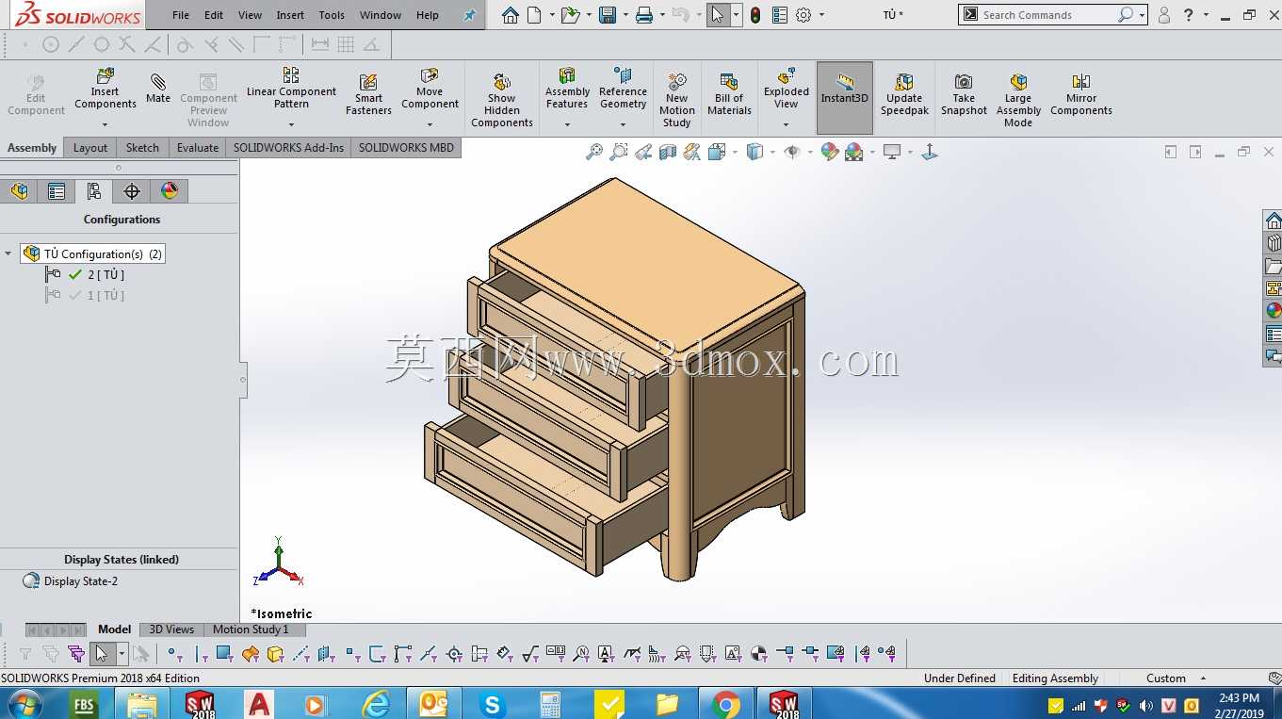Click the Home icon in the title bar
The height and width of the screenshot is (719, 1282).
(x=510, y=15)
